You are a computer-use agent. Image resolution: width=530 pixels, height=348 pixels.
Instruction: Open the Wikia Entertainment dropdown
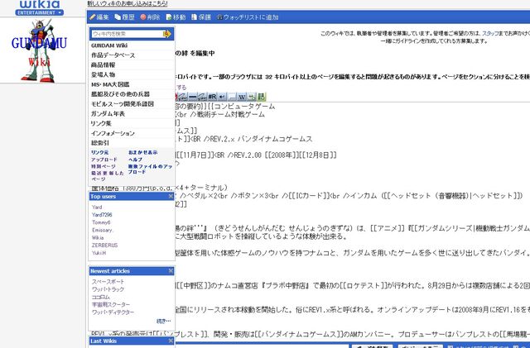39,12
